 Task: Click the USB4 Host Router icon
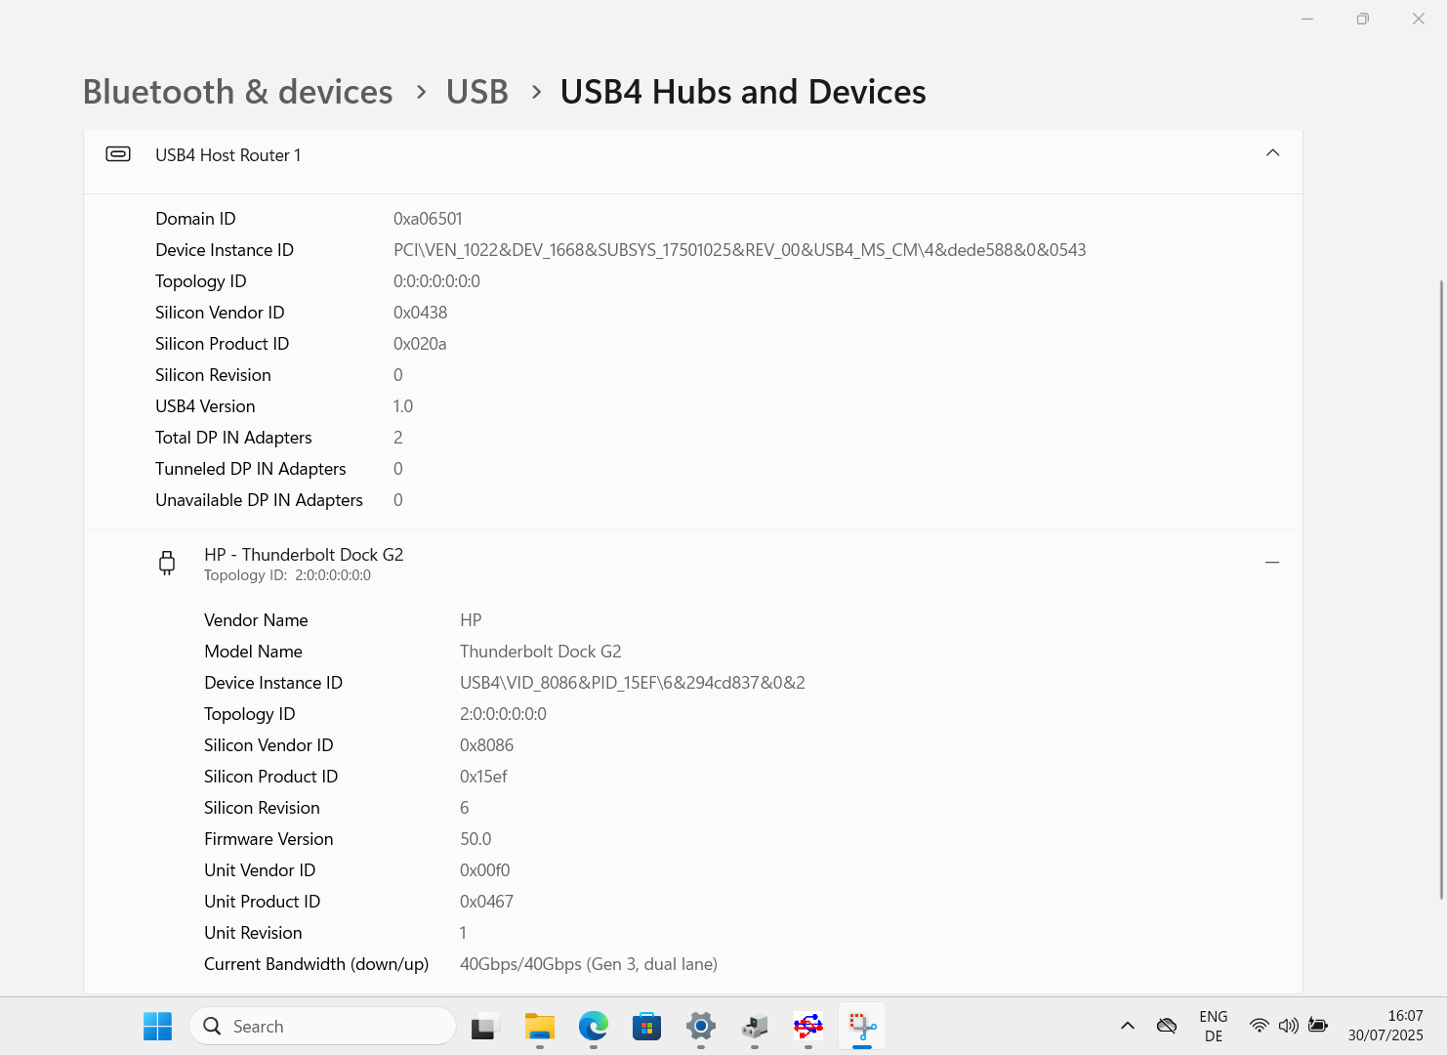pyautogui.click(x=118, y=154)
